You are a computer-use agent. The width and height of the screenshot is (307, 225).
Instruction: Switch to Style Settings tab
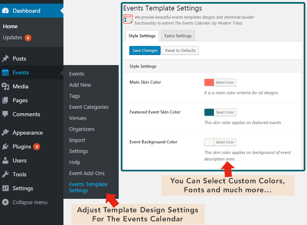pyautogui.click(x=142, y=36)
